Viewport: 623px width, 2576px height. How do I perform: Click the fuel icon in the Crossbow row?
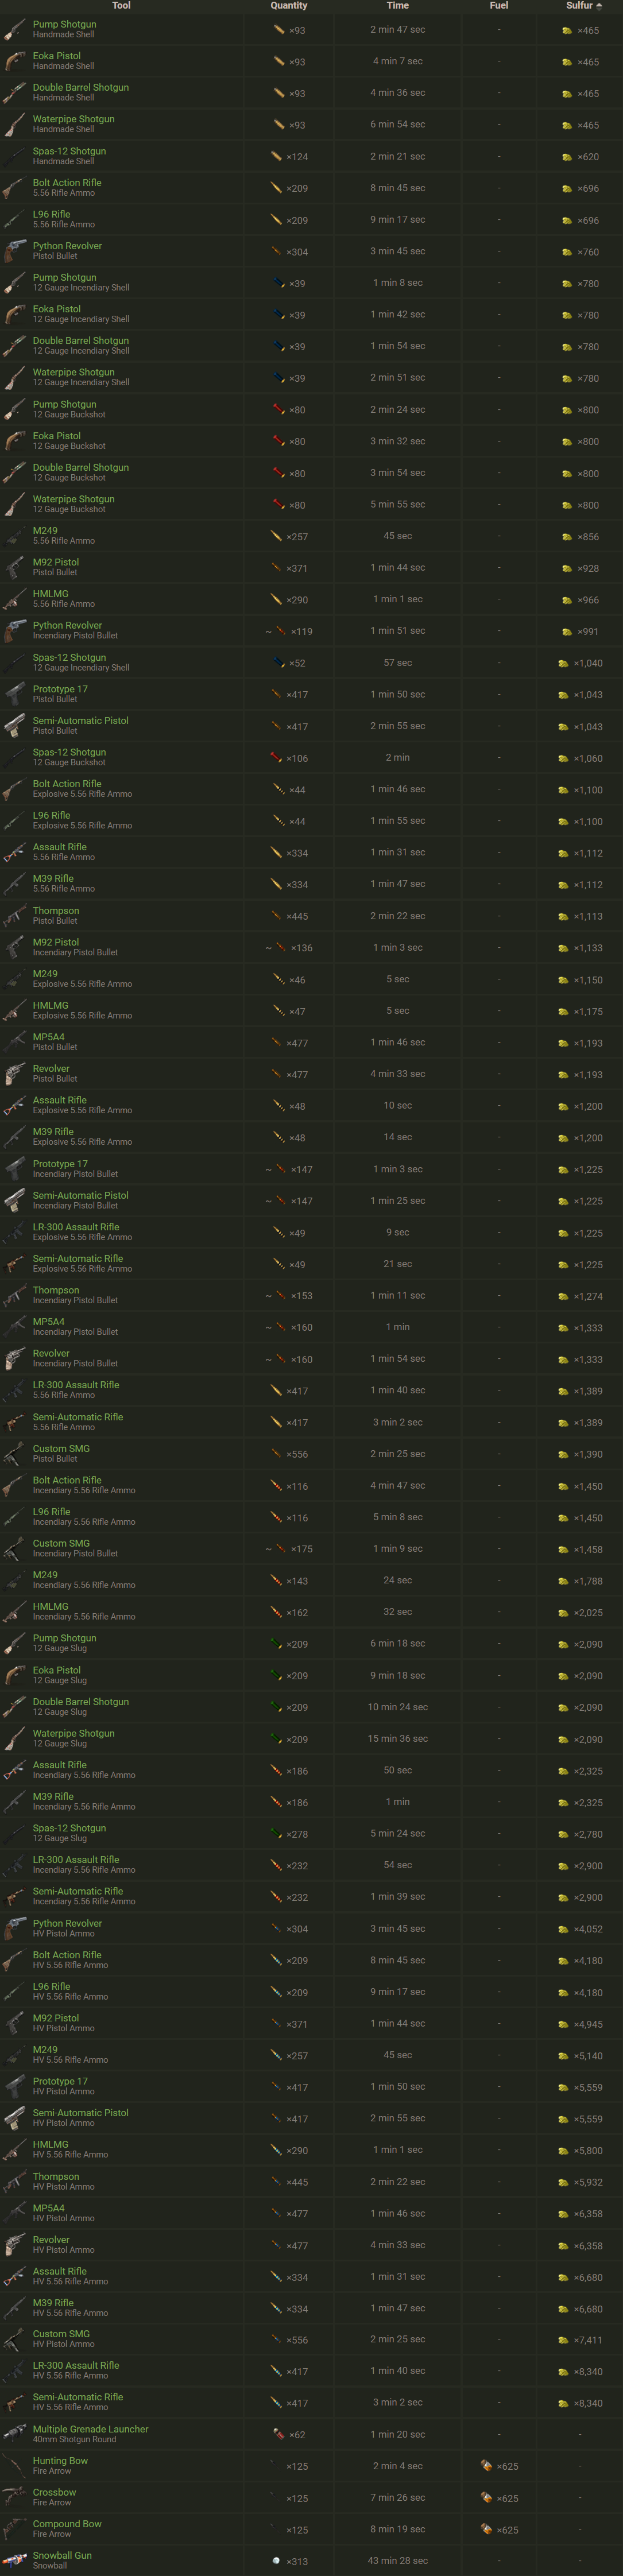pyautogui.click(x=486, y=2497)
